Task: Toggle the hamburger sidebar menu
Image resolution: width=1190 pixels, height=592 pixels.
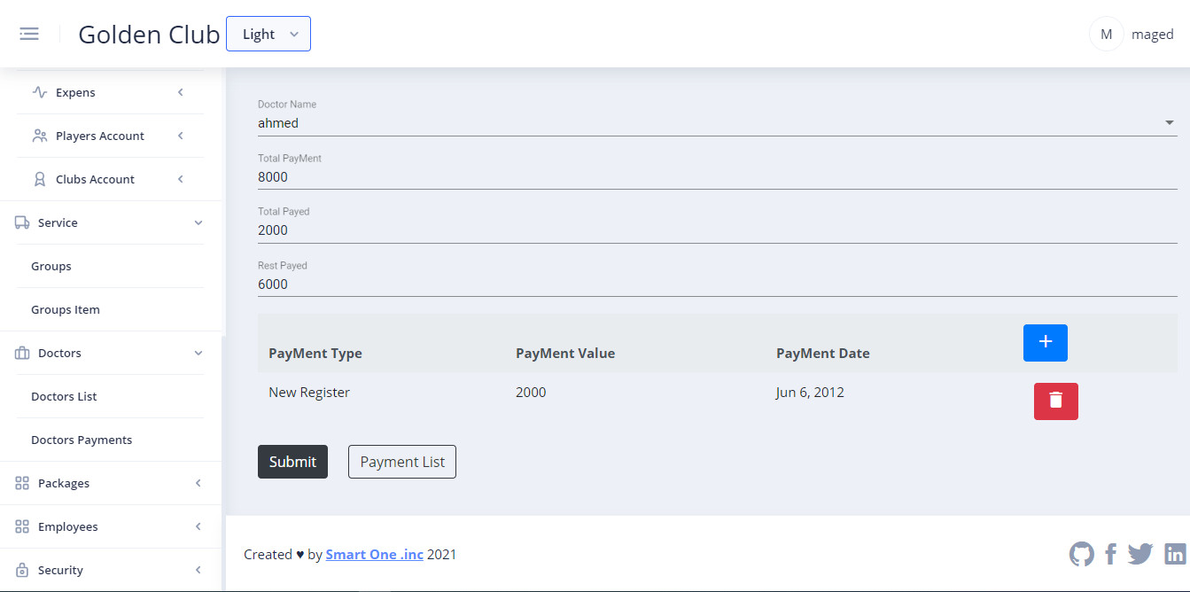Action: pyautogui.click(x=29, y=34)
